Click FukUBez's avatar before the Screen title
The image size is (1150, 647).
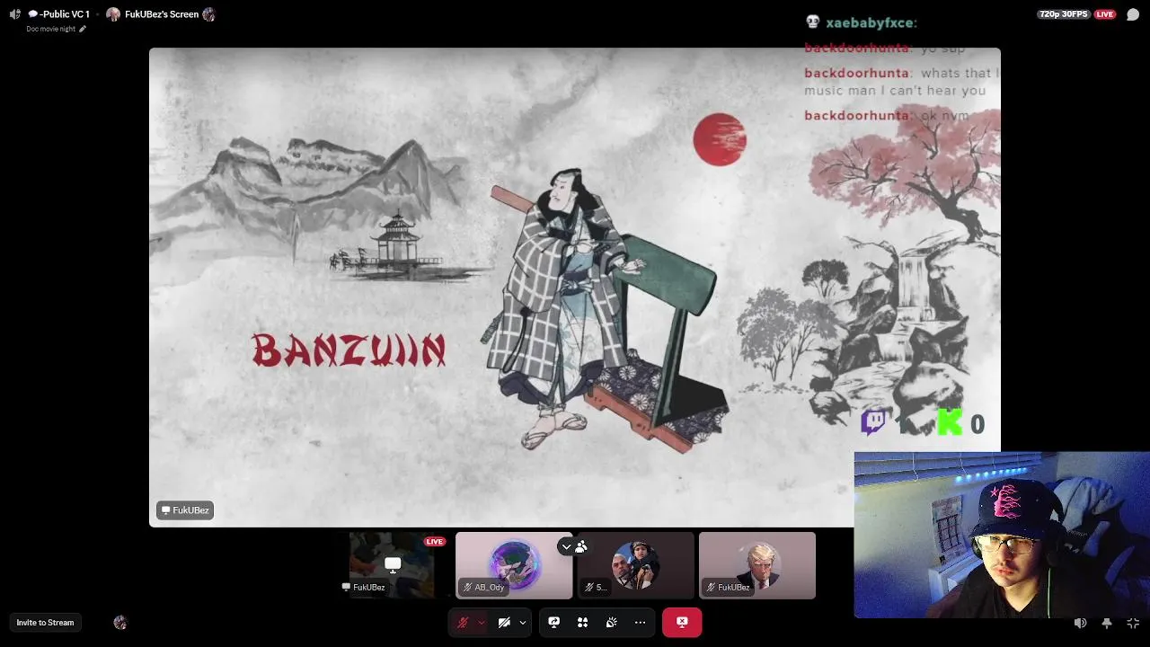[113, 14]
